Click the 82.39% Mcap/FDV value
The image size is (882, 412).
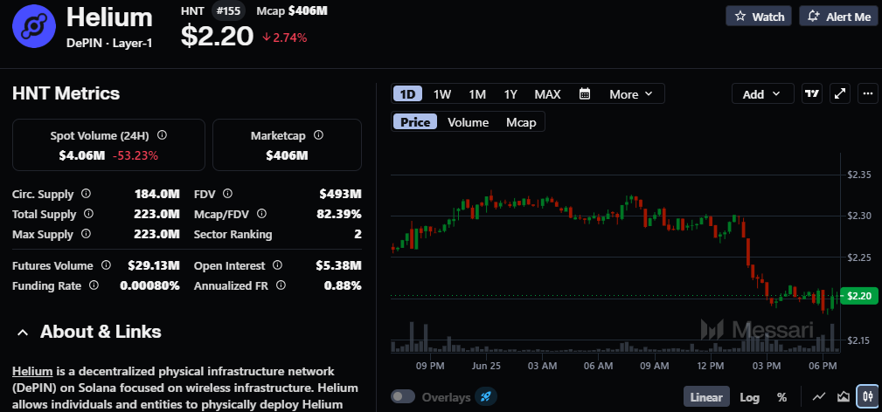338,214
